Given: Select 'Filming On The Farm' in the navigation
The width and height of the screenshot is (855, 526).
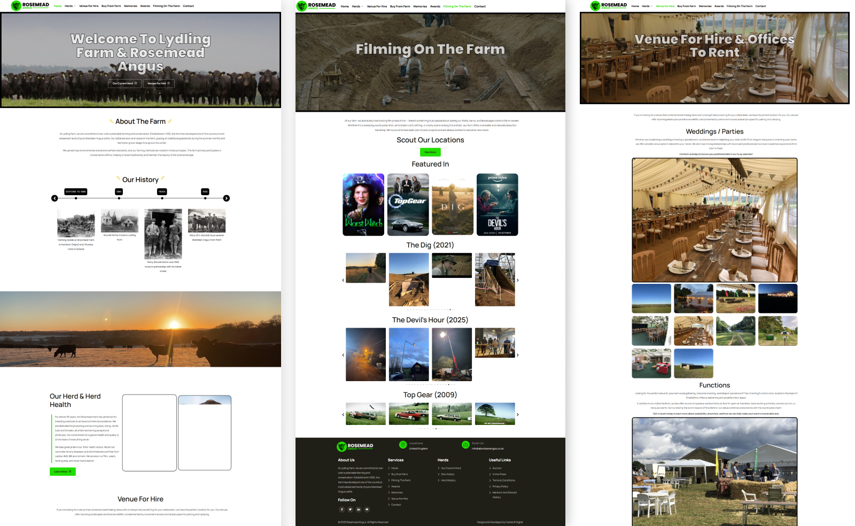Looking at the screenshot, I should click(x=457, y=6).
